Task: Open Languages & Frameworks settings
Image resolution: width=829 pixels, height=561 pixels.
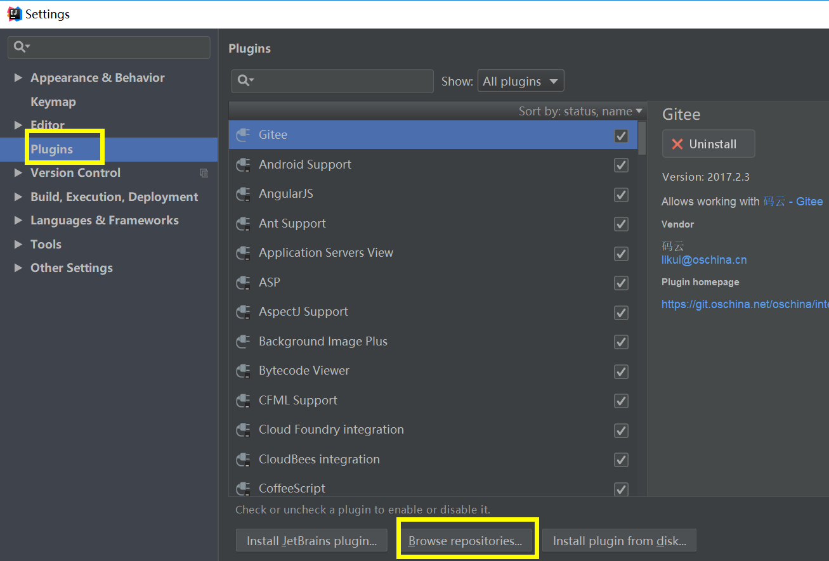Action: (x=105, y=221)
